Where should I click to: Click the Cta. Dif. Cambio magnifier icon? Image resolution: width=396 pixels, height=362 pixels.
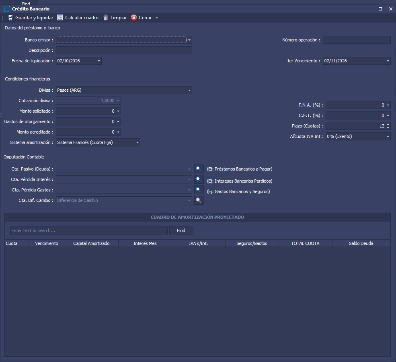pyautogui.click(x=199, y=200)
